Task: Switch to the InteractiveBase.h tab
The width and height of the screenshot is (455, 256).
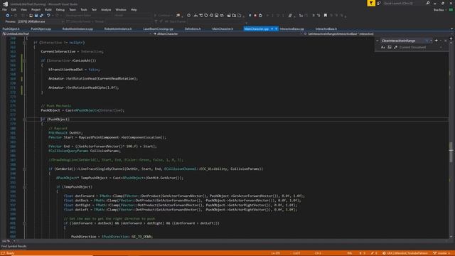Action: click(326, 28)
